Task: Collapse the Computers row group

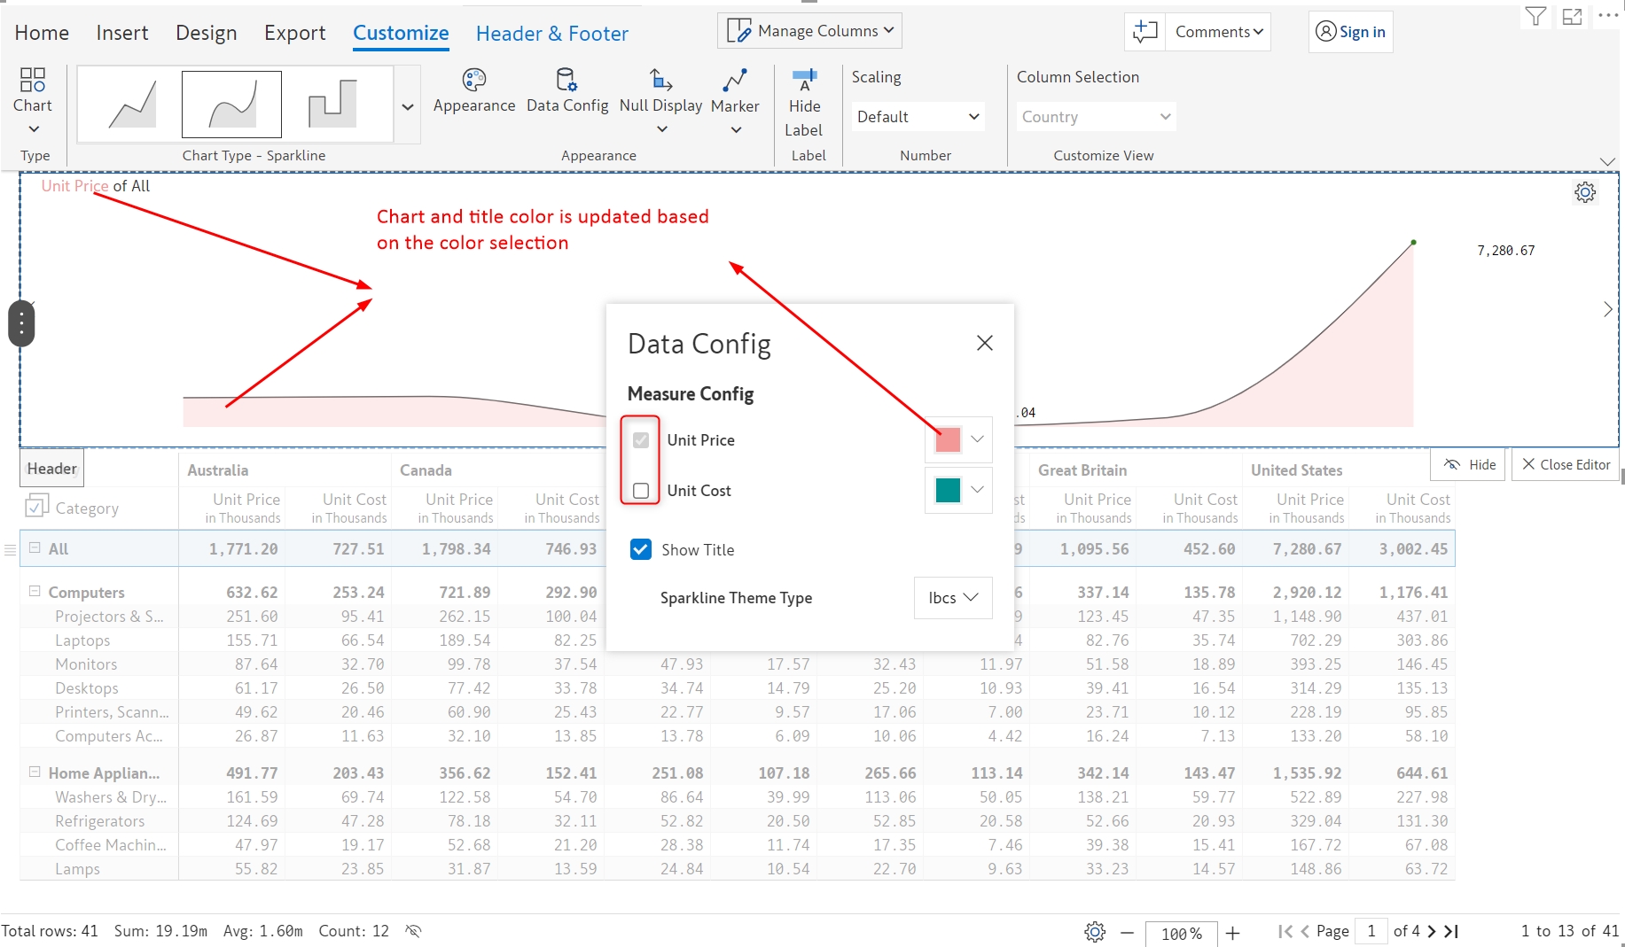Action: pyautogui.click(x=35, y=591)
